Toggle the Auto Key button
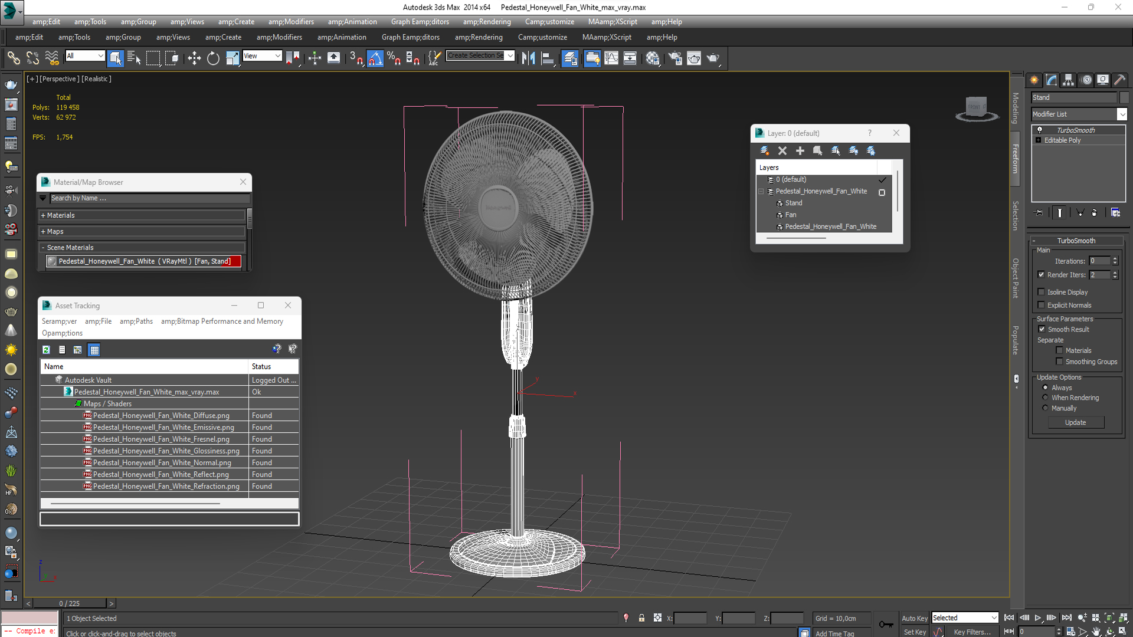The width and height of the screenshot is (1133, 637). click(914, 618)
